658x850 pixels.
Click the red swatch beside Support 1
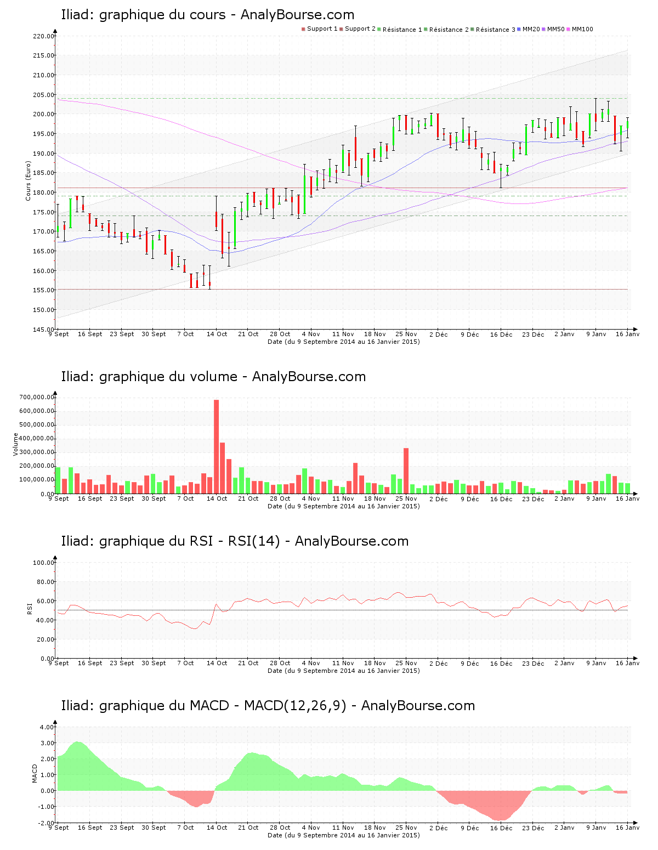pos(303,29)
